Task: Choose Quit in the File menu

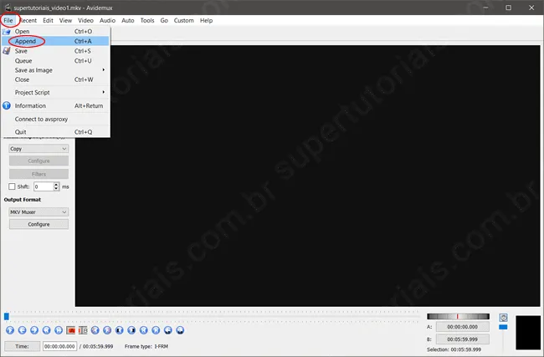Action: pyautogui.click(x=55, y=132)
